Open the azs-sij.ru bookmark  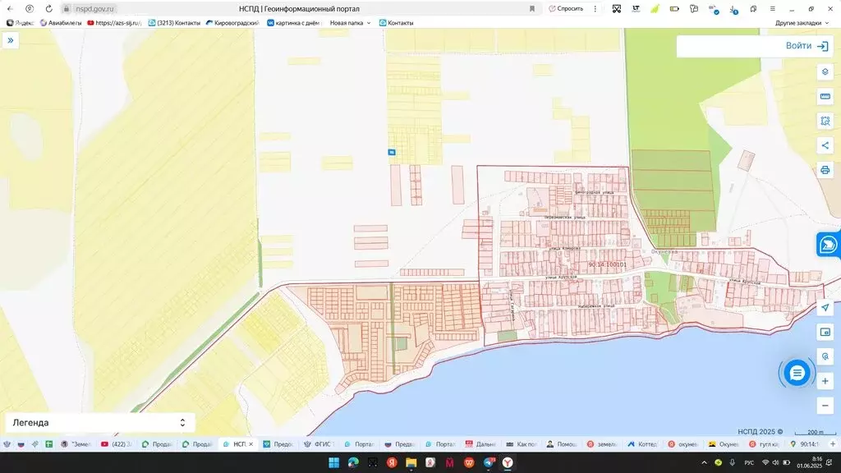[x=114, y=23]
